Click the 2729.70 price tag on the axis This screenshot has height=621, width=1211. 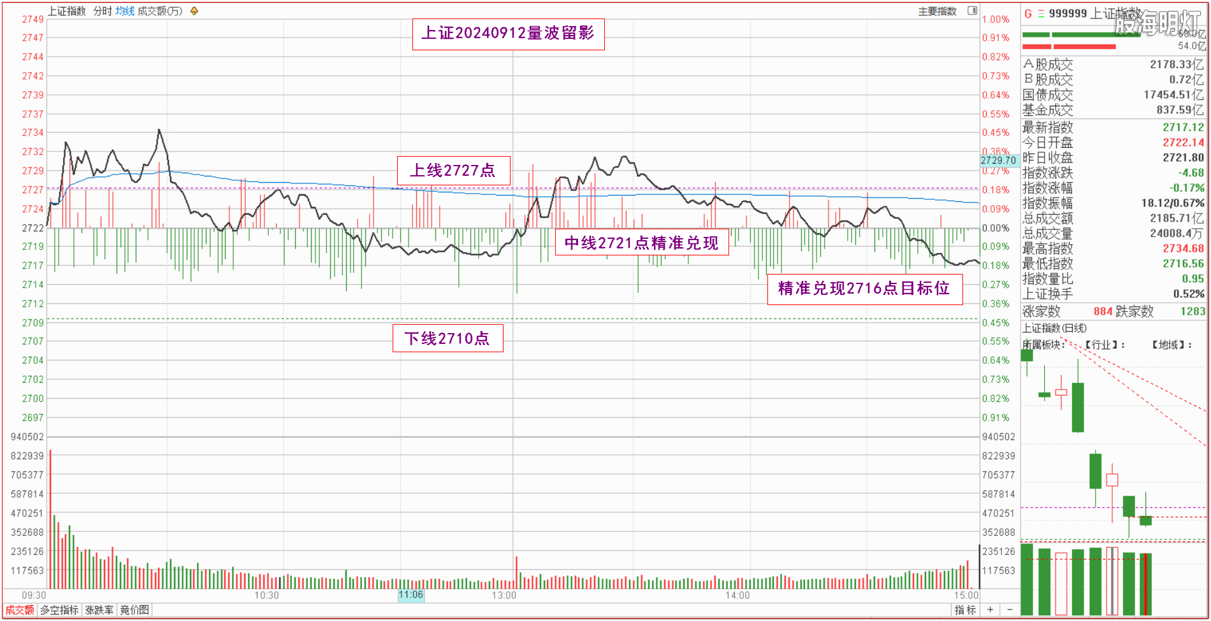[x=999, y=161]
